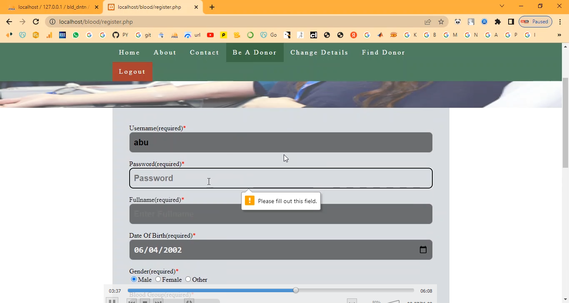This screenshot has height=303, width=569.
Task: Open the Chrome three-dot menu
Action: click(559, 22)
